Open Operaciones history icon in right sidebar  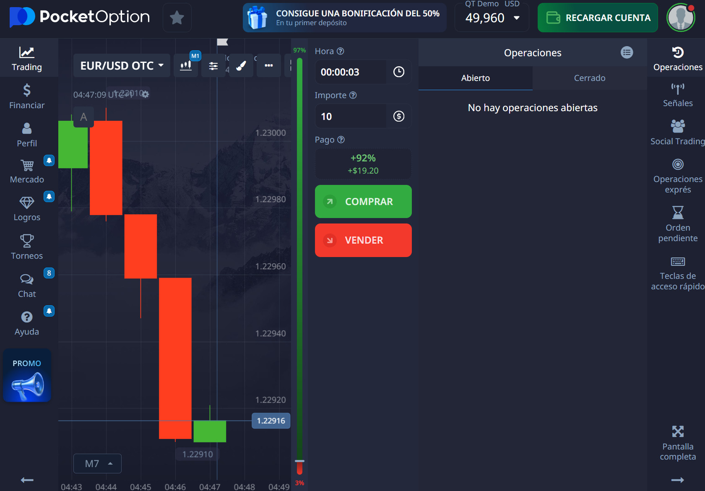pyautogui.click(x=678, y=59)
